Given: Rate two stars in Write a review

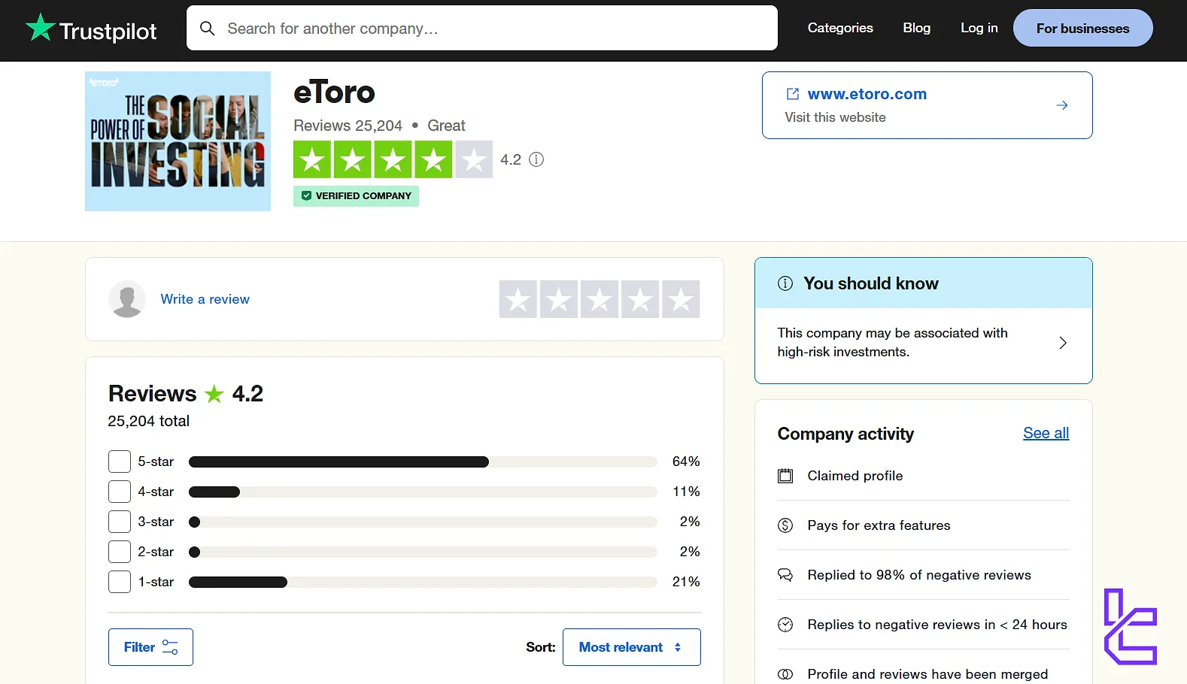Looking at the screenshot, I should 559,299.
